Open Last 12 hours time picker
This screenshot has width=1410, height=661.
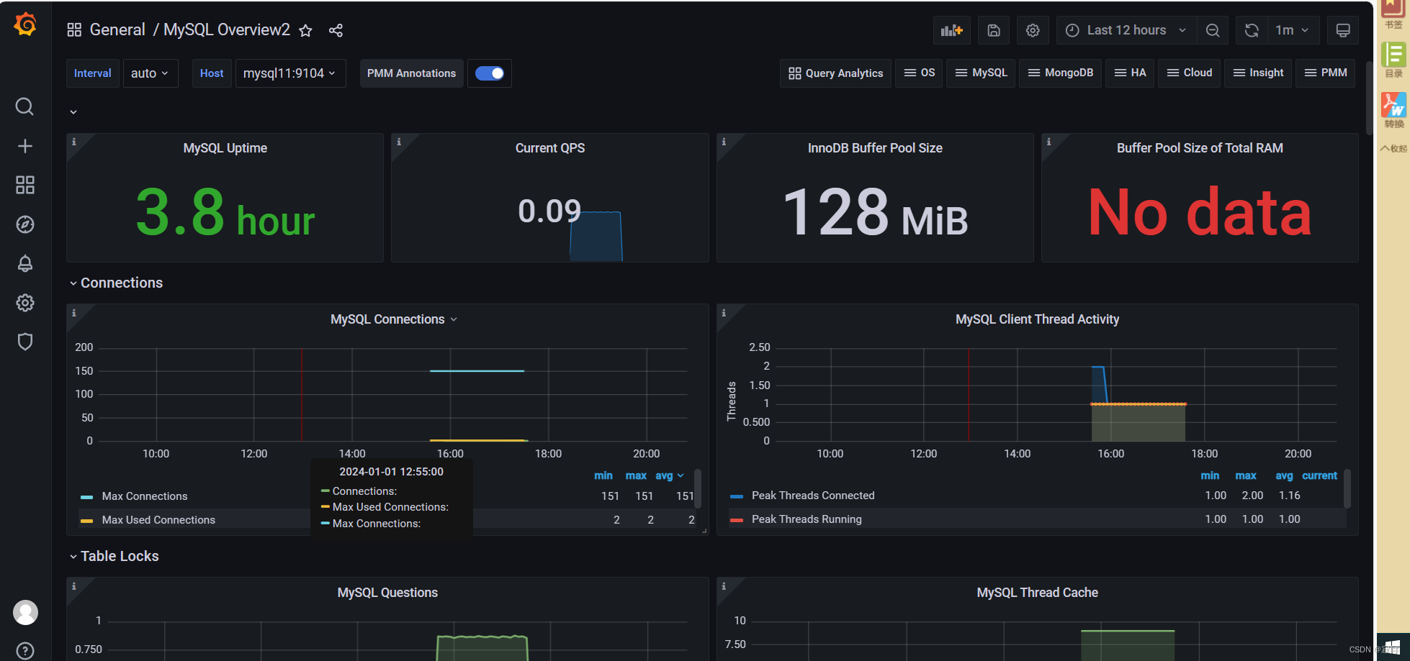[x=1126, y=30]
